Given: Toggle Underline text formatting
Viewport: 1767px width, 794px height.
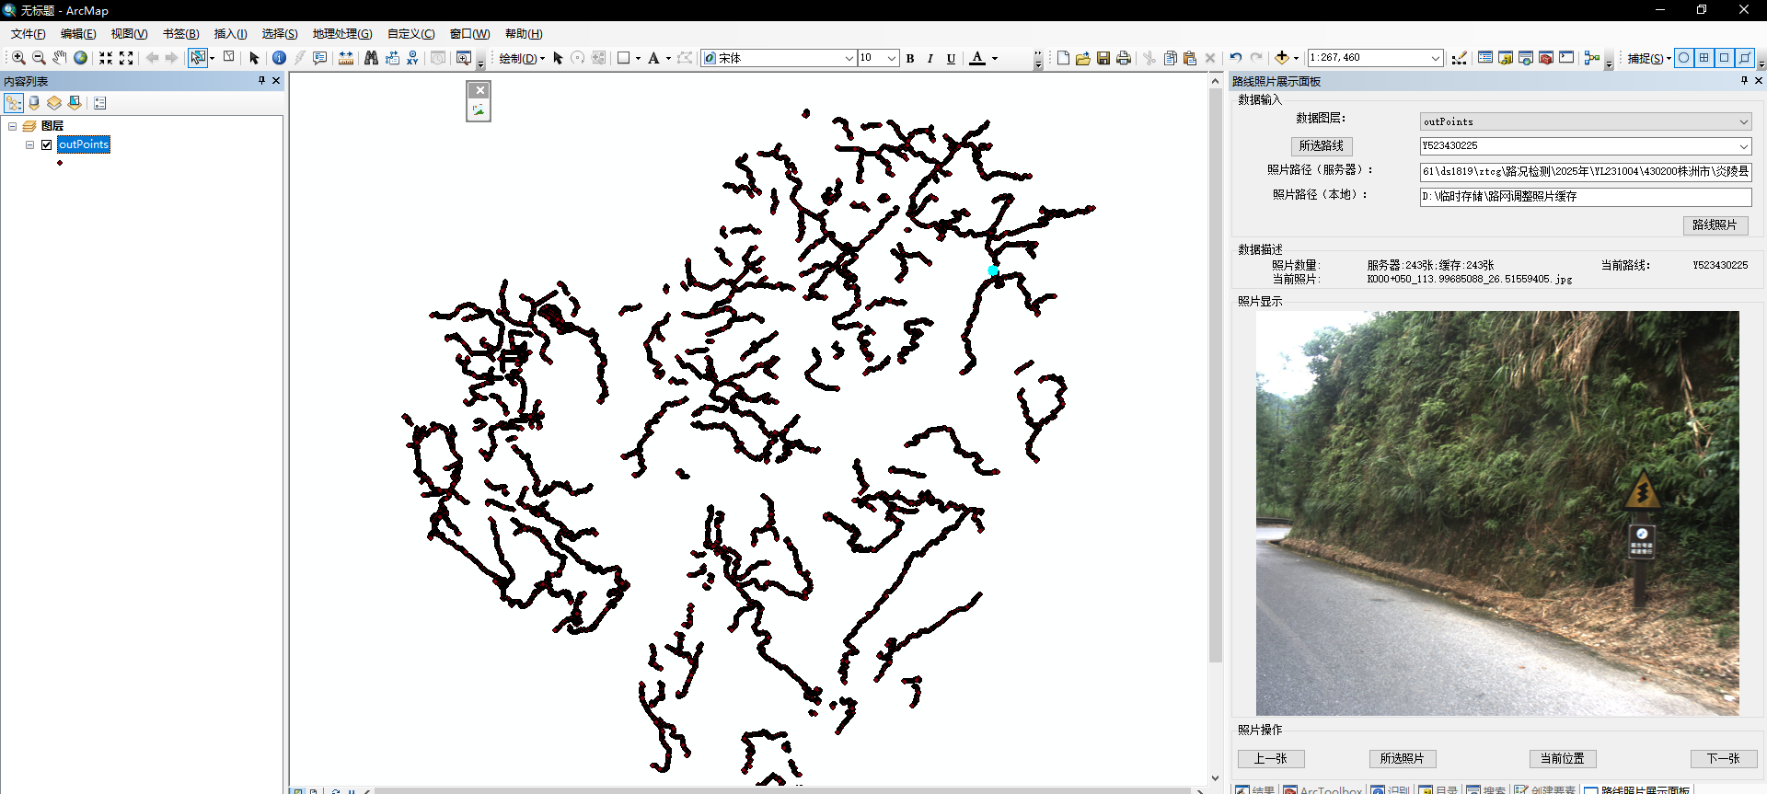Looking at the screenshot, I should point(951,58).
